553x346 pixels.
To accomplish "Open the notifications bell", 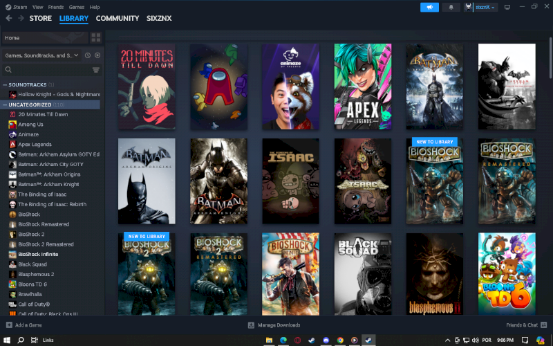I will coord(451,7).
